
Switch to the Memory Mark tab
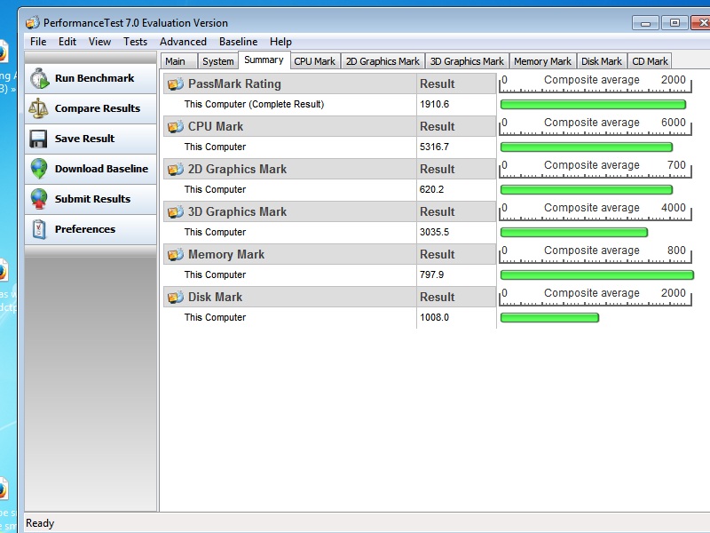pyautogui.click(x=542, y=61)
